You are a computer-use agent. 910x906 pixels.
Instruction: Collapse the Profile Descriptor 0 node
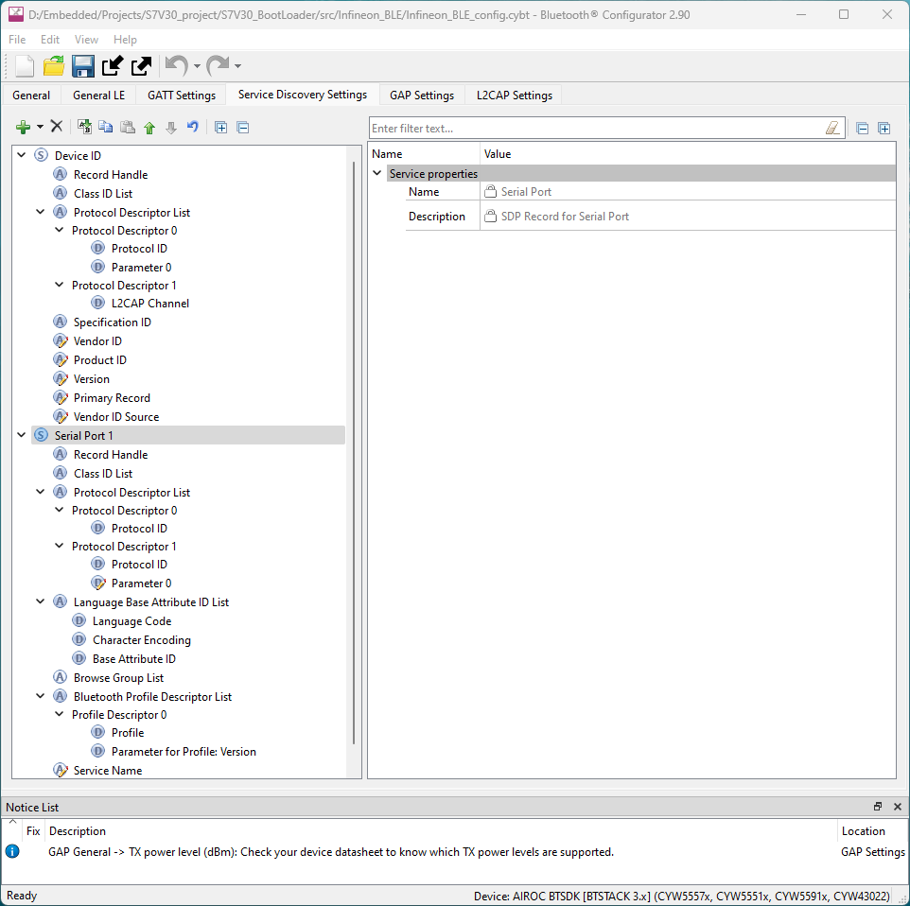click(x=60, y=714)
